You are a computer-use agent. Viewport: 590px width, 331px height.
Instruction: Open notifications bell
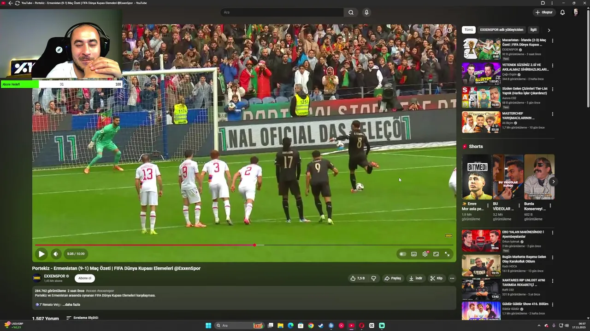coord(562,12)
